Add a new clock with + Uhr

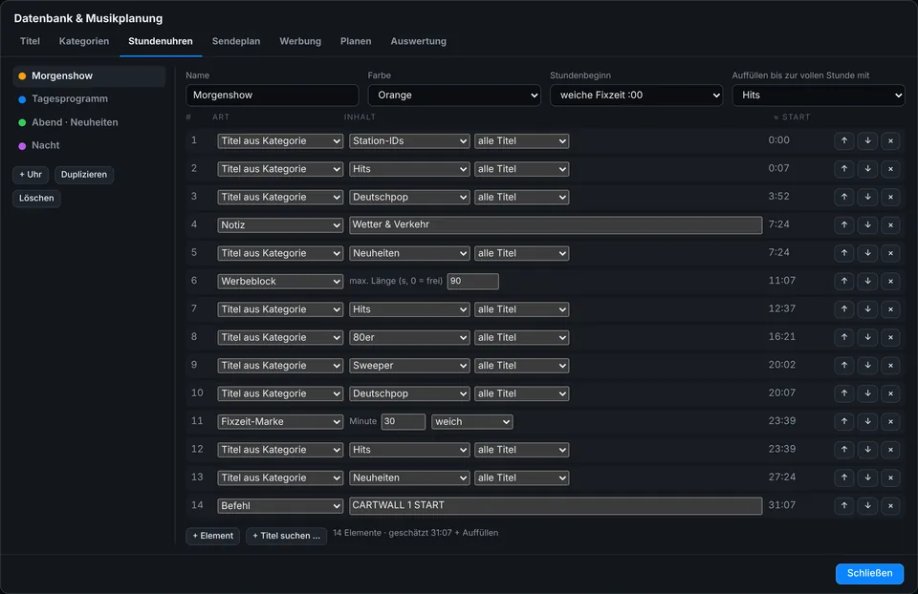point(31,174)
